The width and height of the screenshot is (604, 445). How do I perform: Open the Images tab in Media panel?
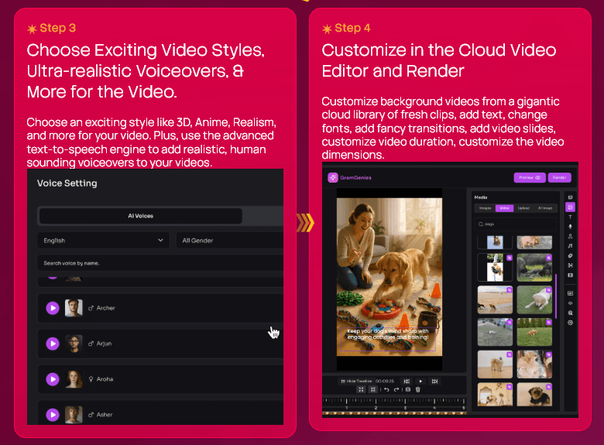pyautogui.click(x=485, y=208)
